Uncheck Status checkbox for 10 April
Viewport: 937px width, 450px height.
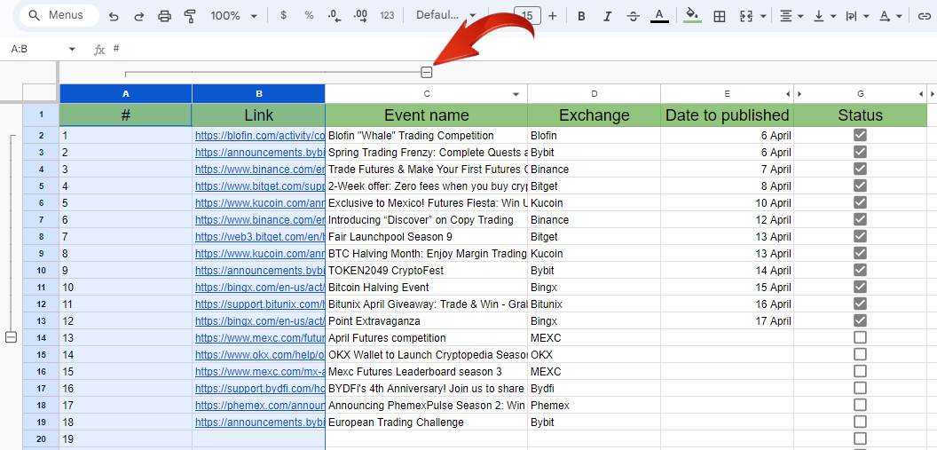coord(860,202)
